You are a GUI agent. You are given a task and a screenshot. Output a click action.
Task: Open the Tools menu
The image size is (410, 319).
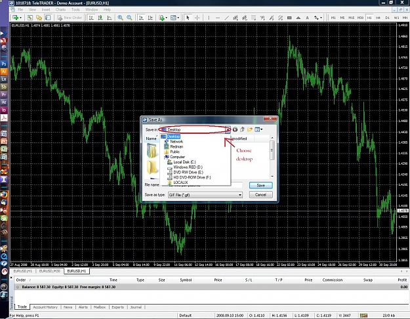tap(75, 10)
